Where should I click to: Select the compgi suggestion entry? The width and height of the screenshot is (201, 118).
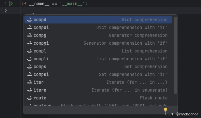pyautogui.click(x=98, y=43)
